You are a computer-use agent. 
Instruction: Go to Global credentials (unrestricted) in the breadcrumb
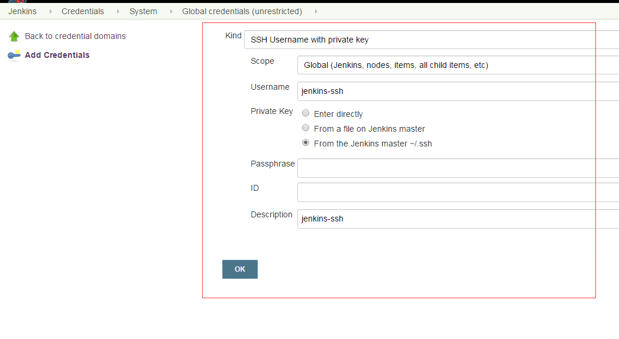click(242, 11)
